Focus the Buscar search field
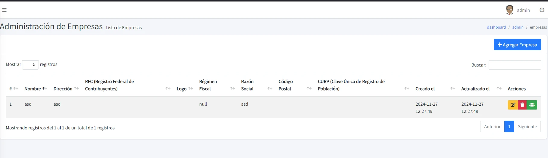The image size is (548, 158). (x=515, y=65)
